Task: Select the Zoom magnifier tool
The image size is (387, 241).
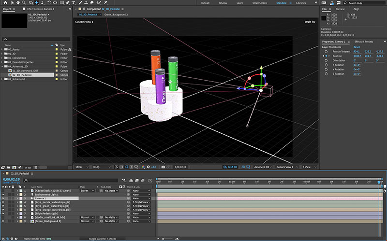Action: [24, 3]
